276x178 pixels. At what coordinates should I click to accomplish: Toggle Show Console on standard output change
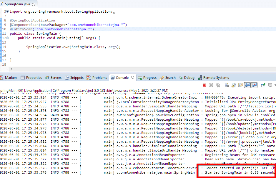click(x=247, y=85)
